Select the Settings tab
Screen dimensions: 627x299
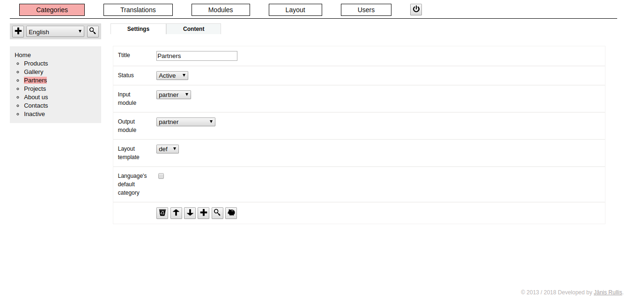coord(138,29)
